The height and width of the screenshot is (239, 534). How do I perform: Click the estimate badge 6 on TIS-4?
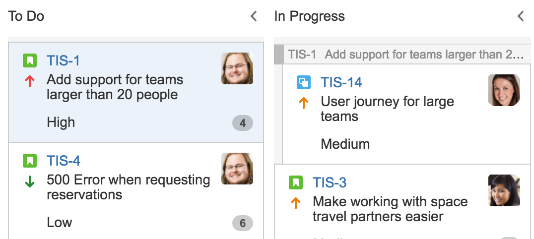tap(243, 223)
